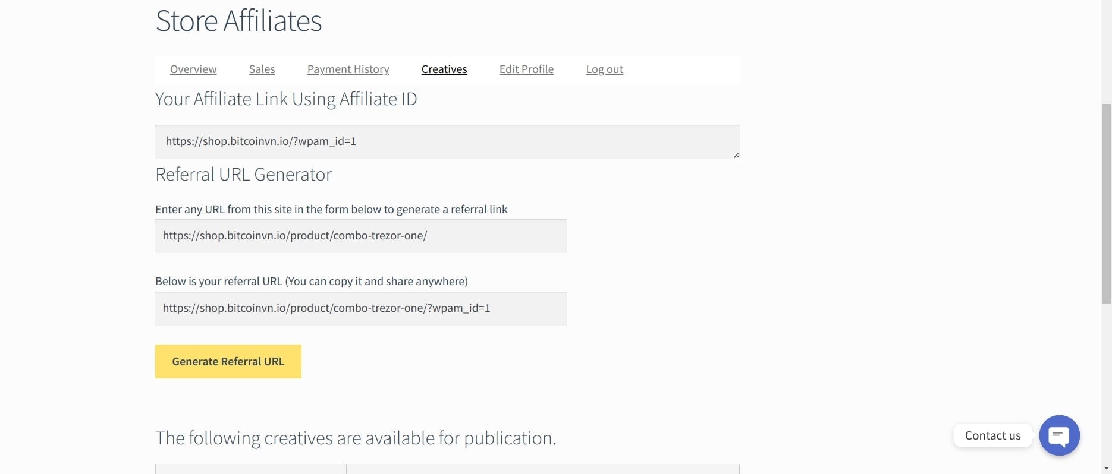The width and height of the screenshot is (1112, 474).
Task: Click 'The following creatives are available' heading
Action: coord(356,438)
